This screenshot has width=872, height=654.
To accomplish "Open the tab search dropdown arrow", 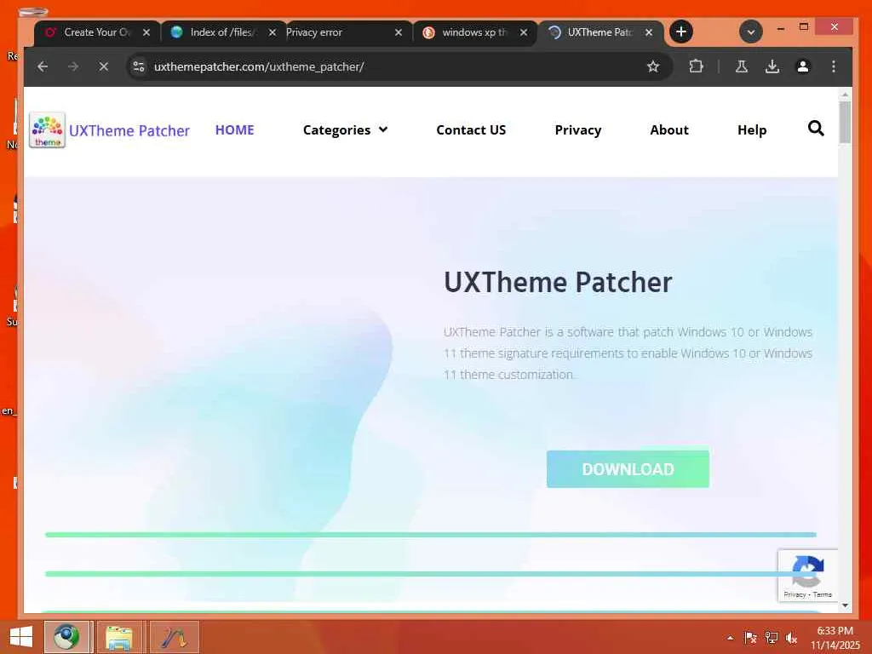I will click(x=750, y=32).
